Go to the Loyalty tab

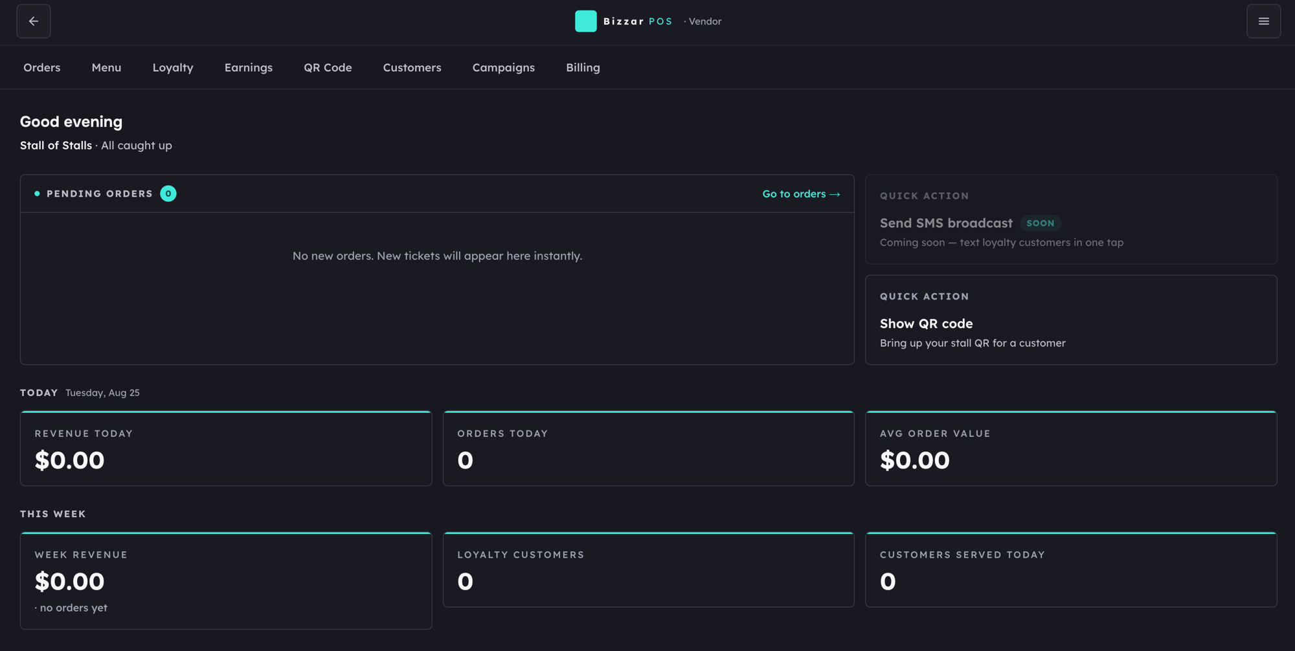[173, 67]
